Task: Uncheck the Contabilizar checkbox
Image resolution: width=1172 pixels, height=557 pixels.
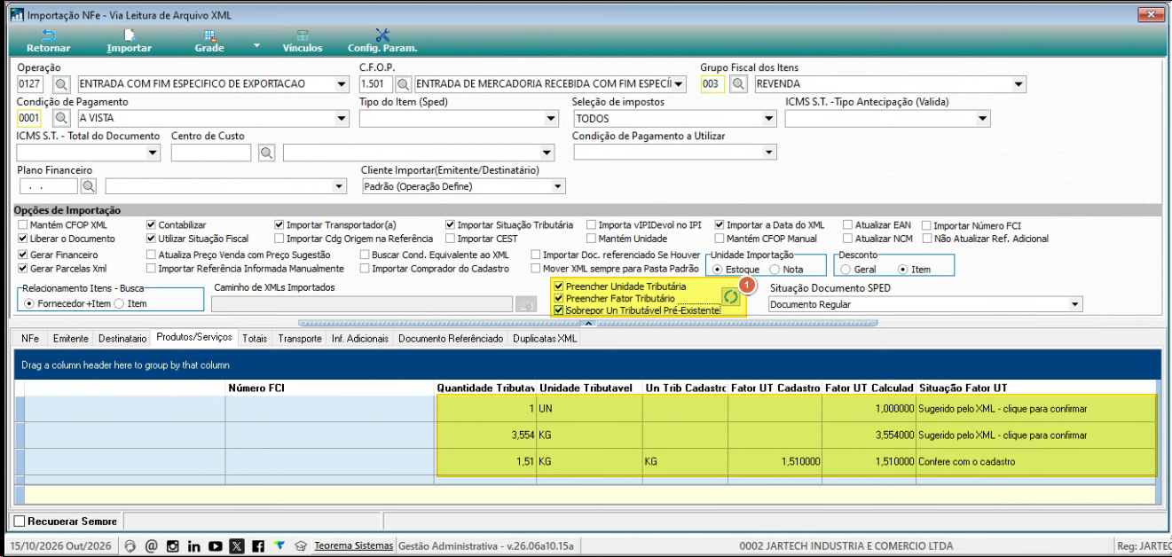Action: click(151, 225)
